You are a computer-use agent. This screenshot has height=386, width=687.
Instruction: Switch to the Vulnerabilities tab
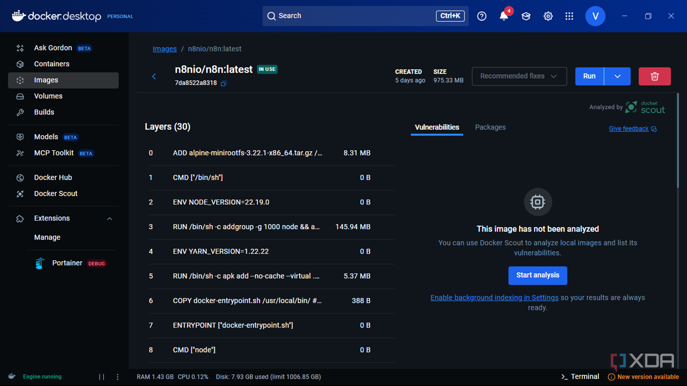pyautogui.click(x=437, y=127)
